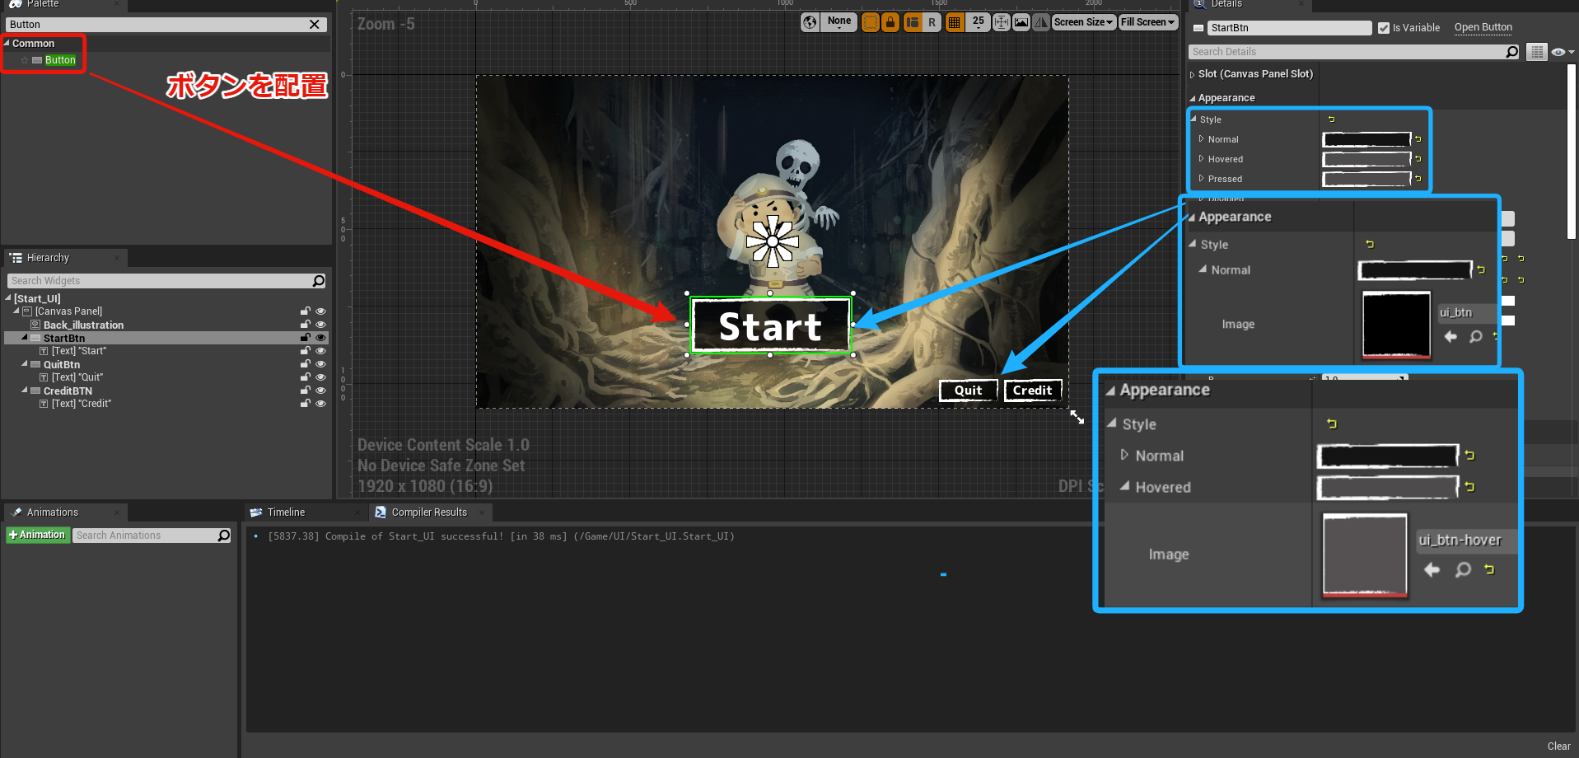Image resolution: width=1579 pixels, height=758 pixels.
Task: Open the Screen Size dropdown
Action: (x=1084, y=22)
